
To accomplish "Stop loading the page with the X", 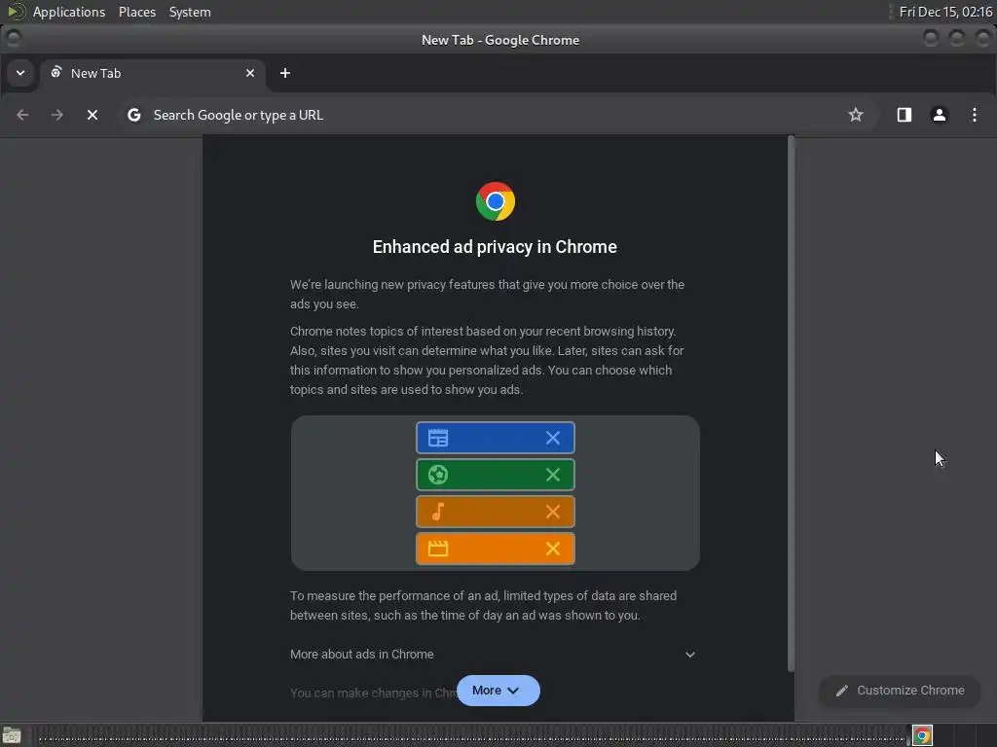I will point(92,115).
